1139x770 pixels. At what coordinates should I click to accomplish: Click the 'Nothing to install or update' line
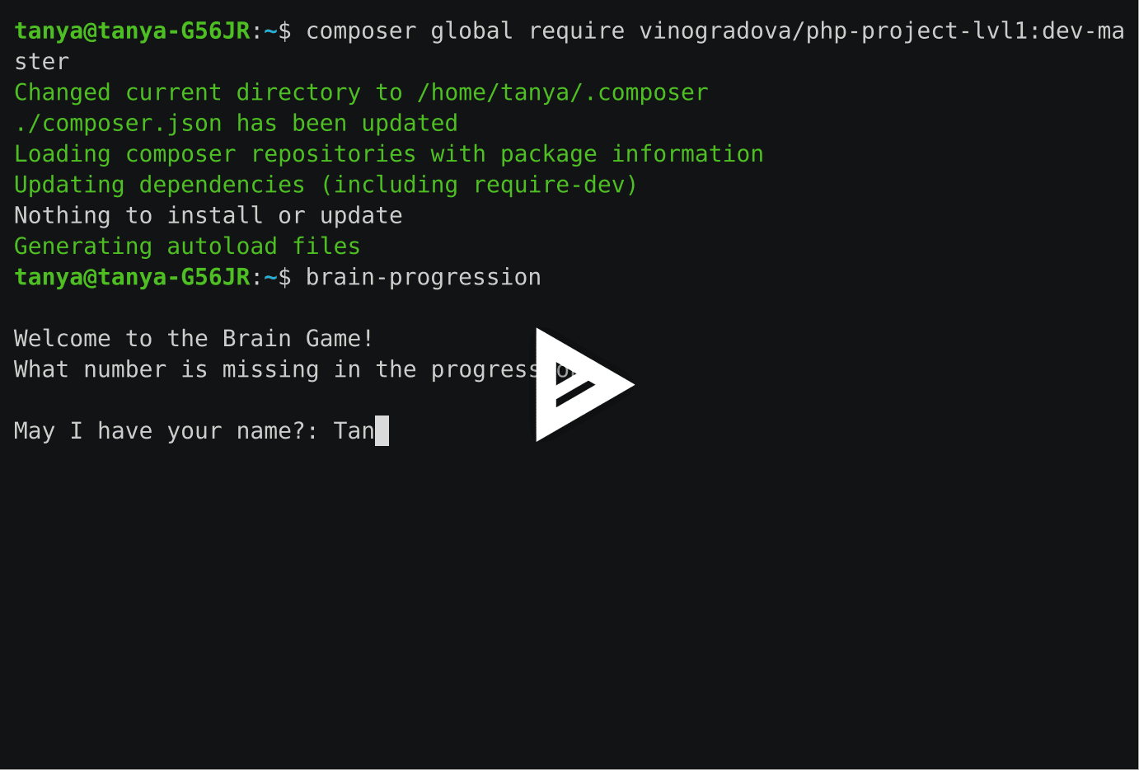click(x=208, y=215)
